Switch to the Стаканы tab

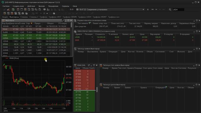click(x=24, y=17)
